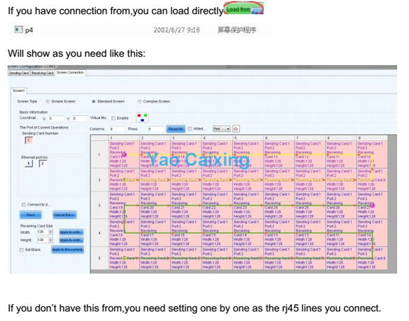
Task: Switch to the Sending Card tab
Action: [19, 73]
